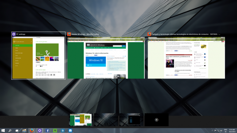
Task: Click the Task View taskbar icon
Action: [17, 130]
